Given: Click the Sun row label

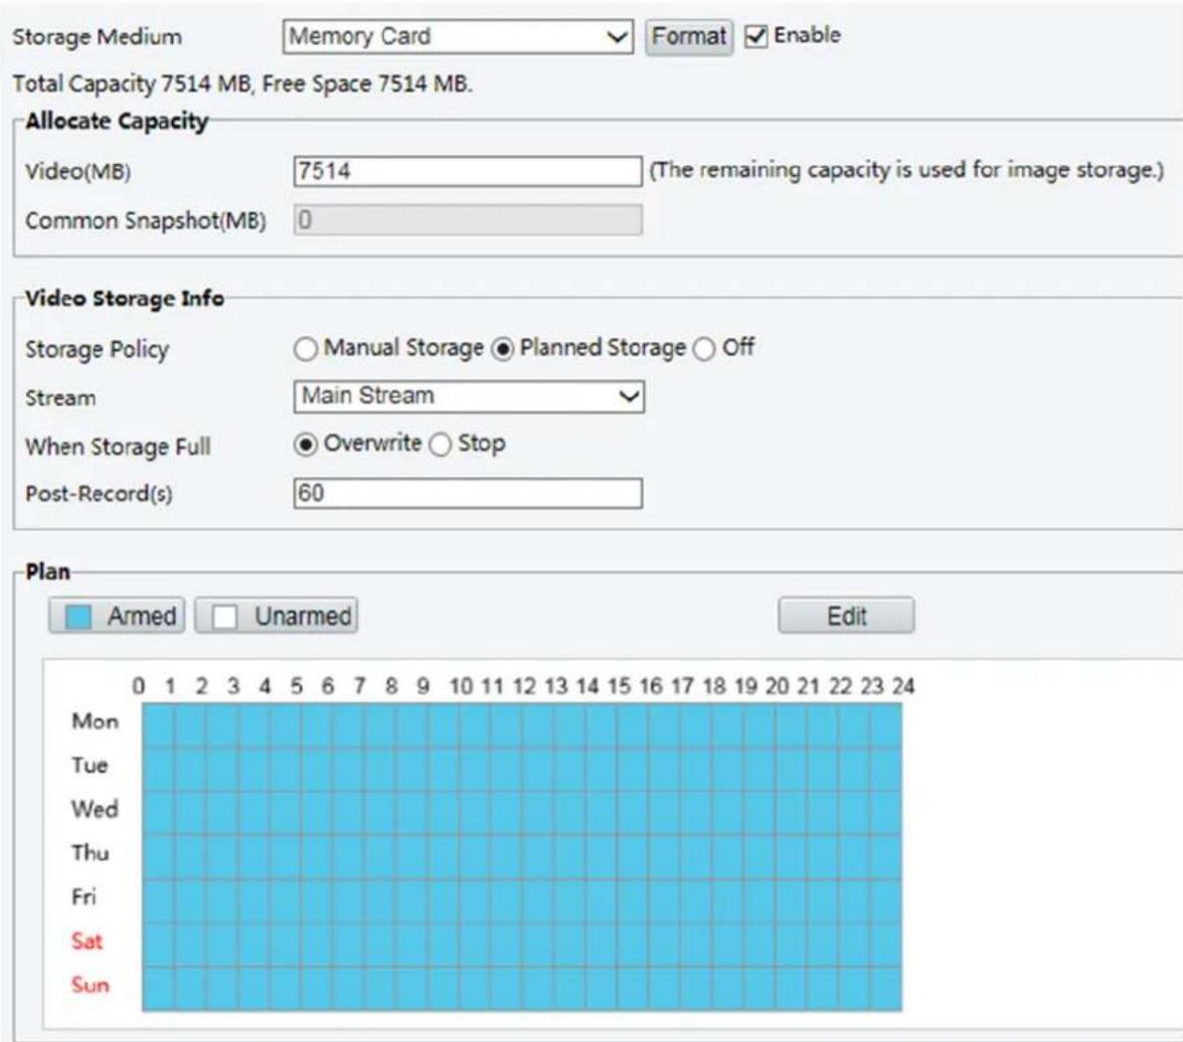Looking at the screenshot, I should [x=89, y=984].
